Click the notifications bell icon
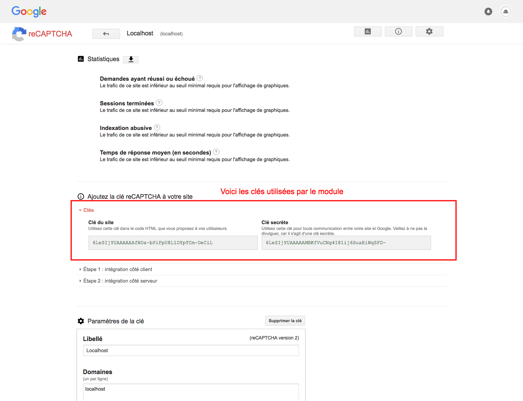 coord(488,12)
